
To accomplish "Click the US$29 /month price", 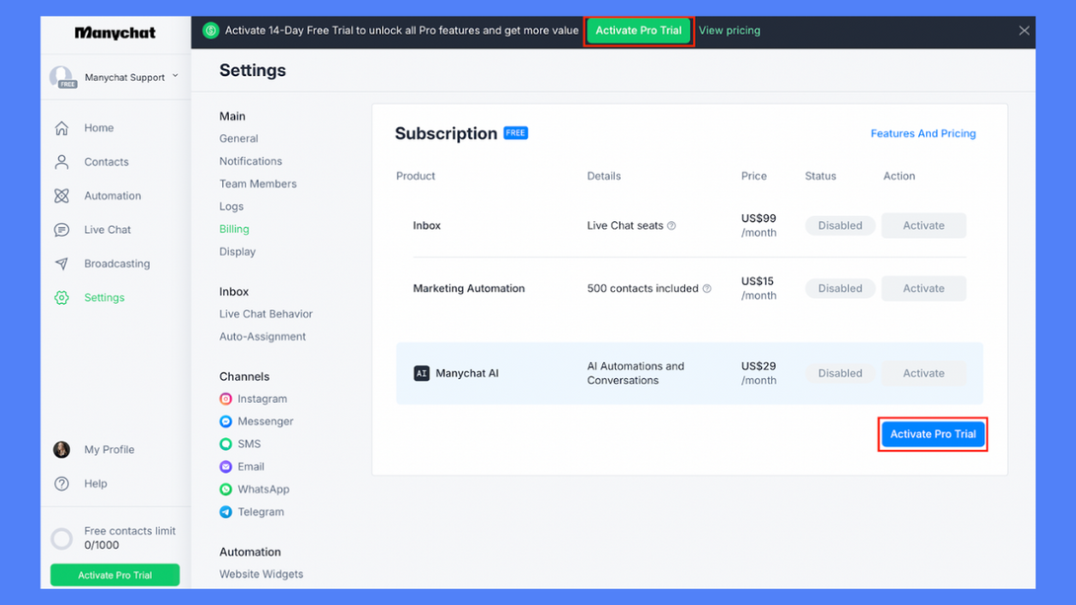I will (759, 373).
